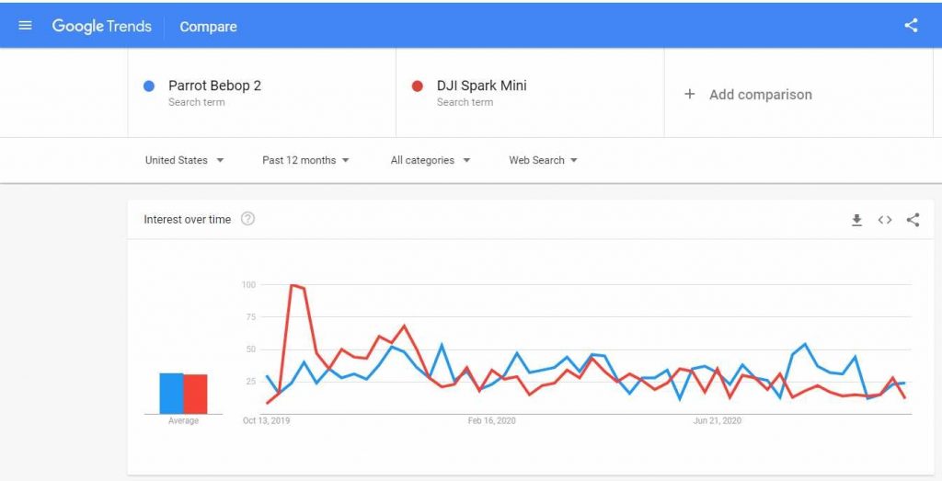Click the blue dot for Parrot Bebop 2

point(149,86)
